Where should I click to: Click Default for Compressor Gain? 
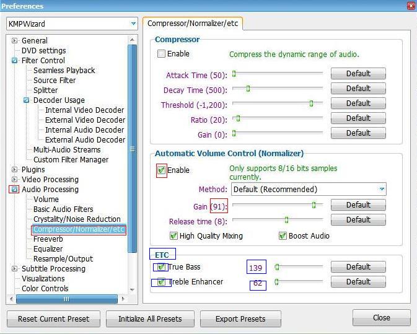click(358, 133)
